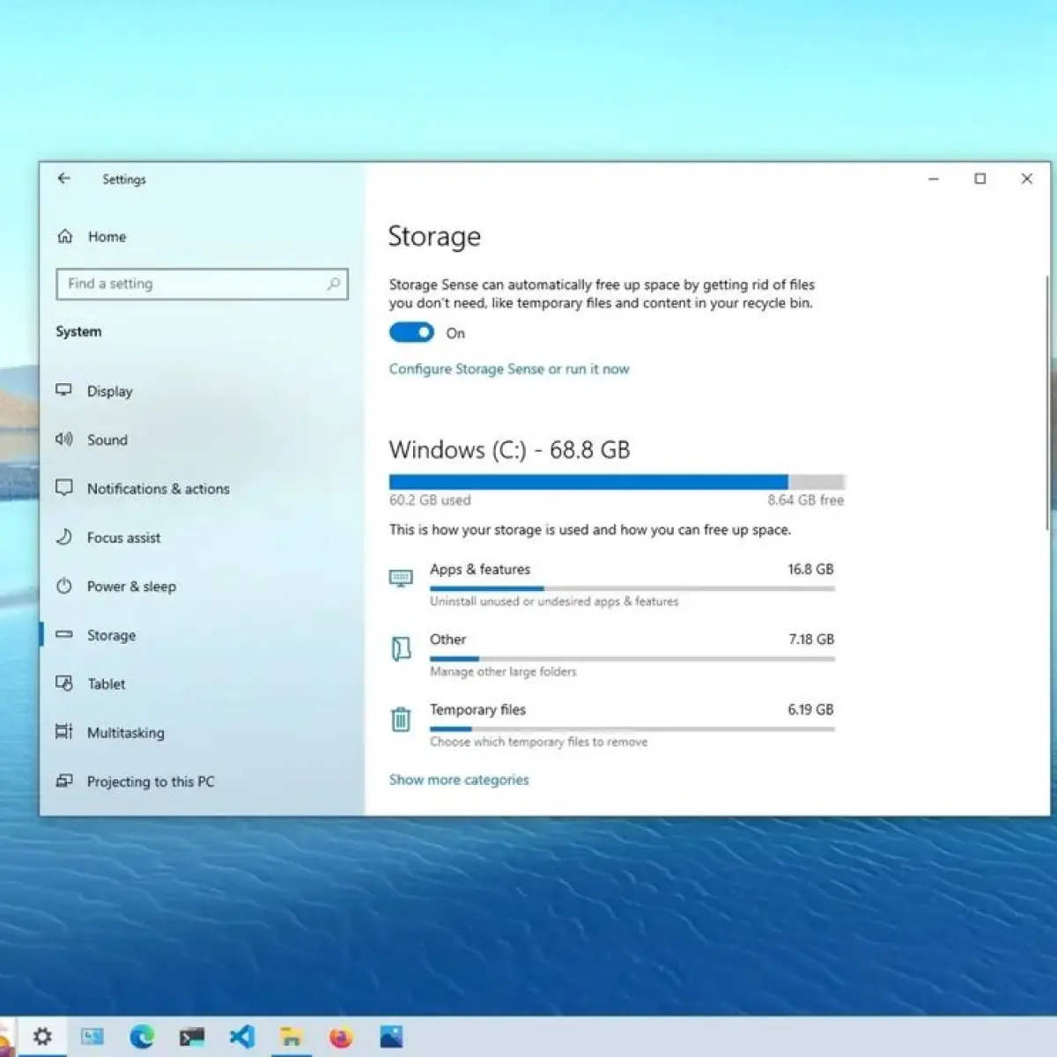Viewport: 1057px width, 1057px height.
Task: Open the Photos app from taskbar
Action: tap(391, 1037)
